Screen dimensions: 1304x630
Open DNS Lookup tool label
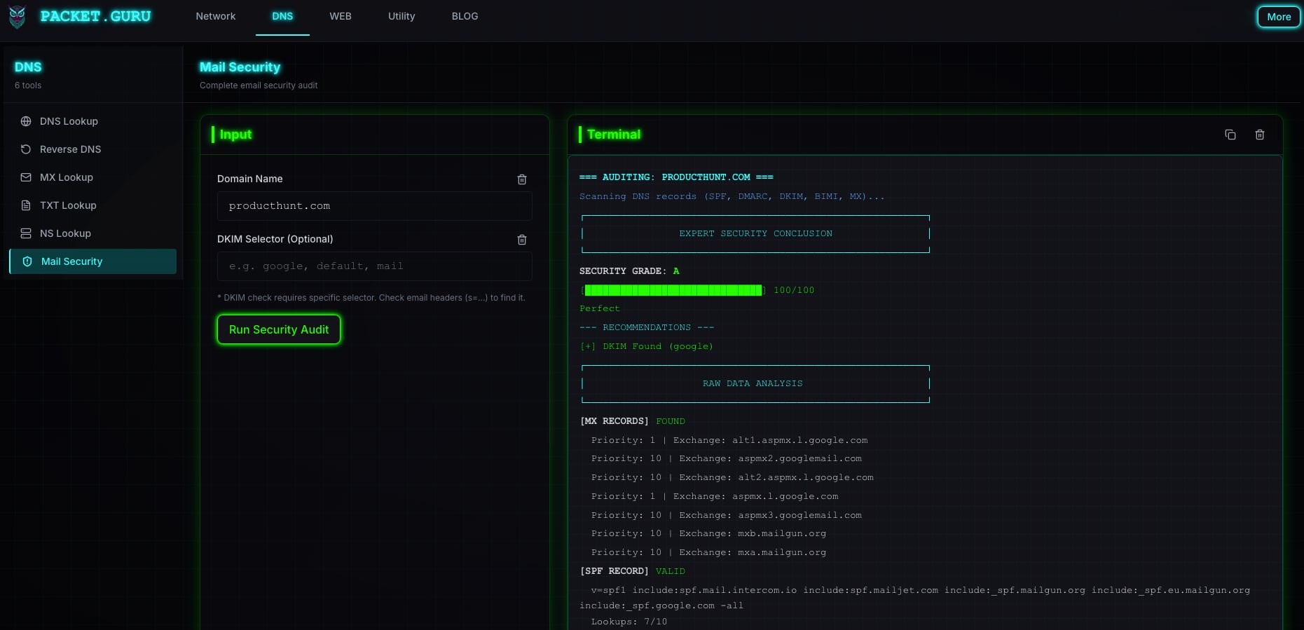tap(69, 121)
